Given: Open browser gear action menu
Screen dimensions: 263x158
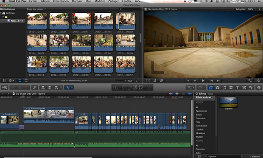Looking at the screenshot, I should point(11,81).
